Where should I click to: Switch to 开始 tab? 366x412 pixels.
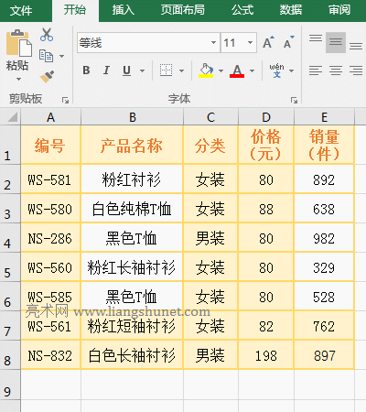(75, 10)
